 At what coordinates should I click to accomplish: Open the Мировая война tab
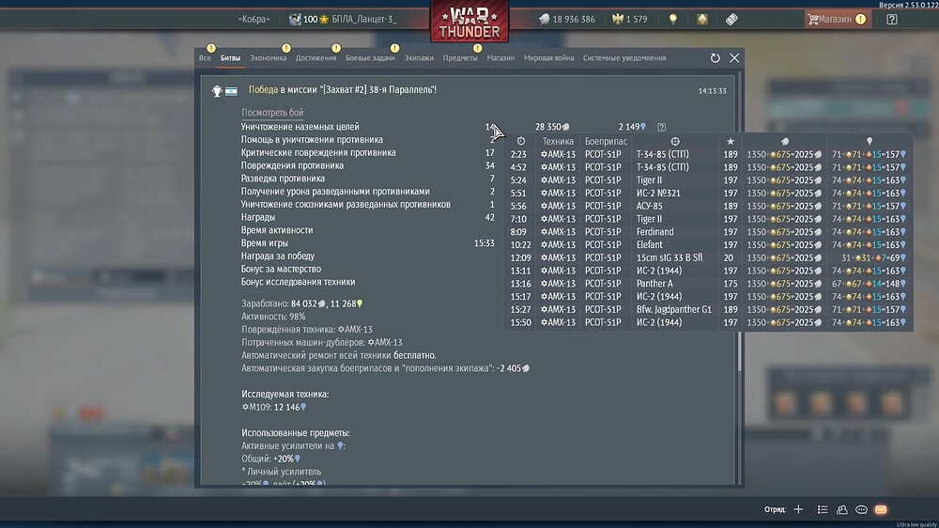coord(548,58)
